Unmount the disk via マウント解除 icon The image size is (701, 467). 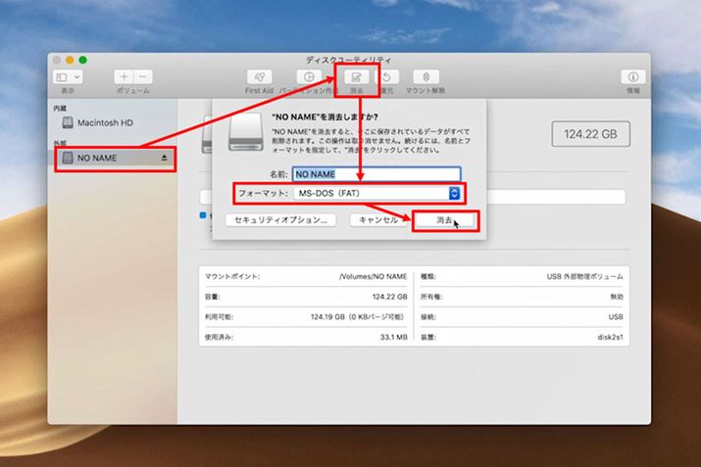(x=426, y=76)
